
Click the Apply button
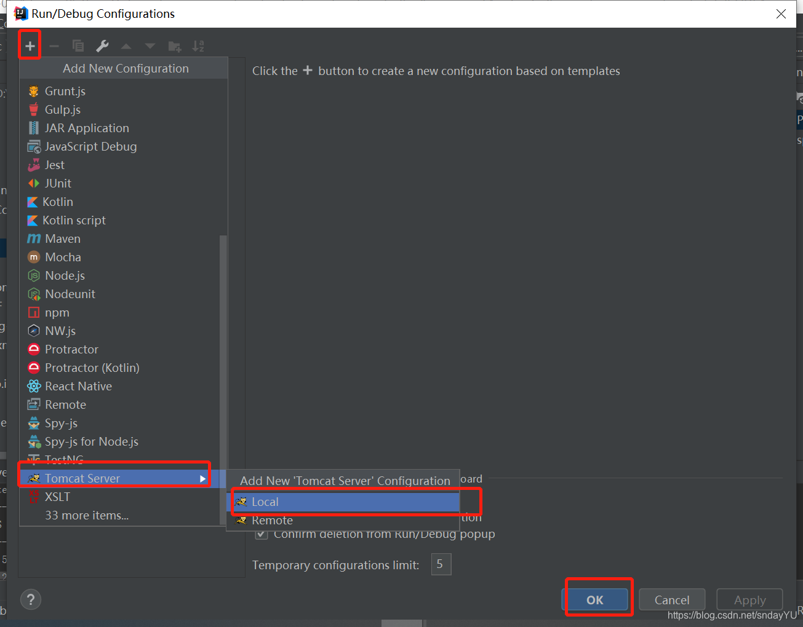[749, 600]
